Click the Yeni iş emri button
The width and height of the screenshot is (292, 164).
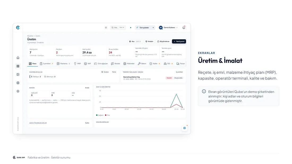(179, 42)
